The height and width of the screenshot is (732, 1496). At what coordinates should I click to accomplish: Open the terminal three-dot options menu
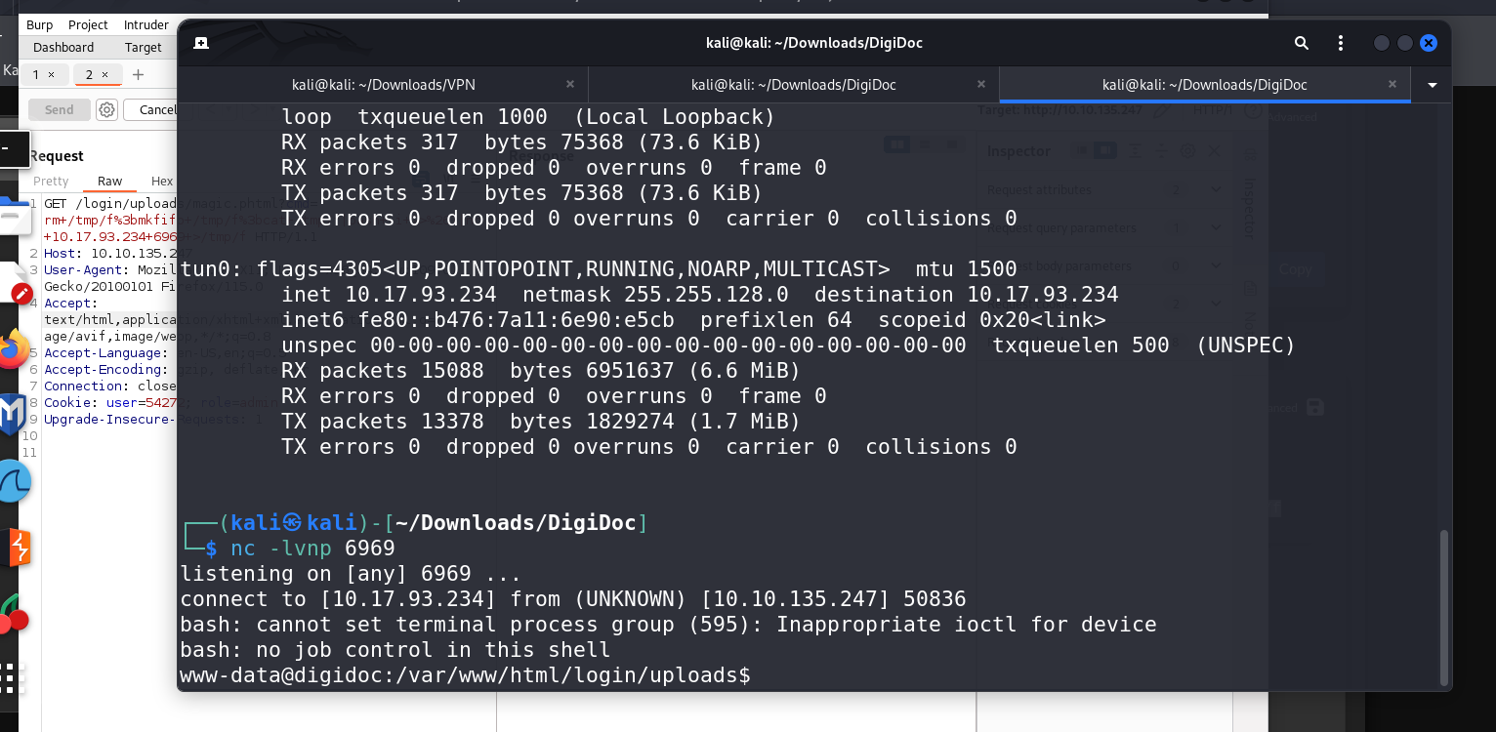[1341, 43]
